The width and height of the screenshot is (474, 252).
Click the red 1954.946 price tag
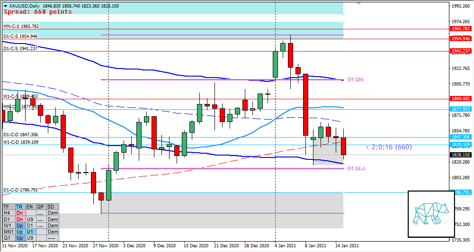[461, 39]
